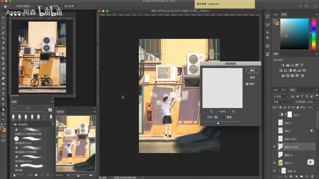Enable the 滚动所有窗口 checkbox
This screenshot has width=319, height=179.
[14, 6]
